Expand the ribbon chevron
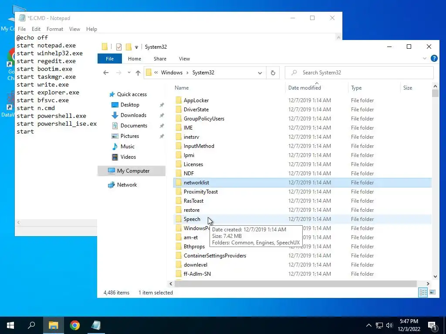 (424, 59)
